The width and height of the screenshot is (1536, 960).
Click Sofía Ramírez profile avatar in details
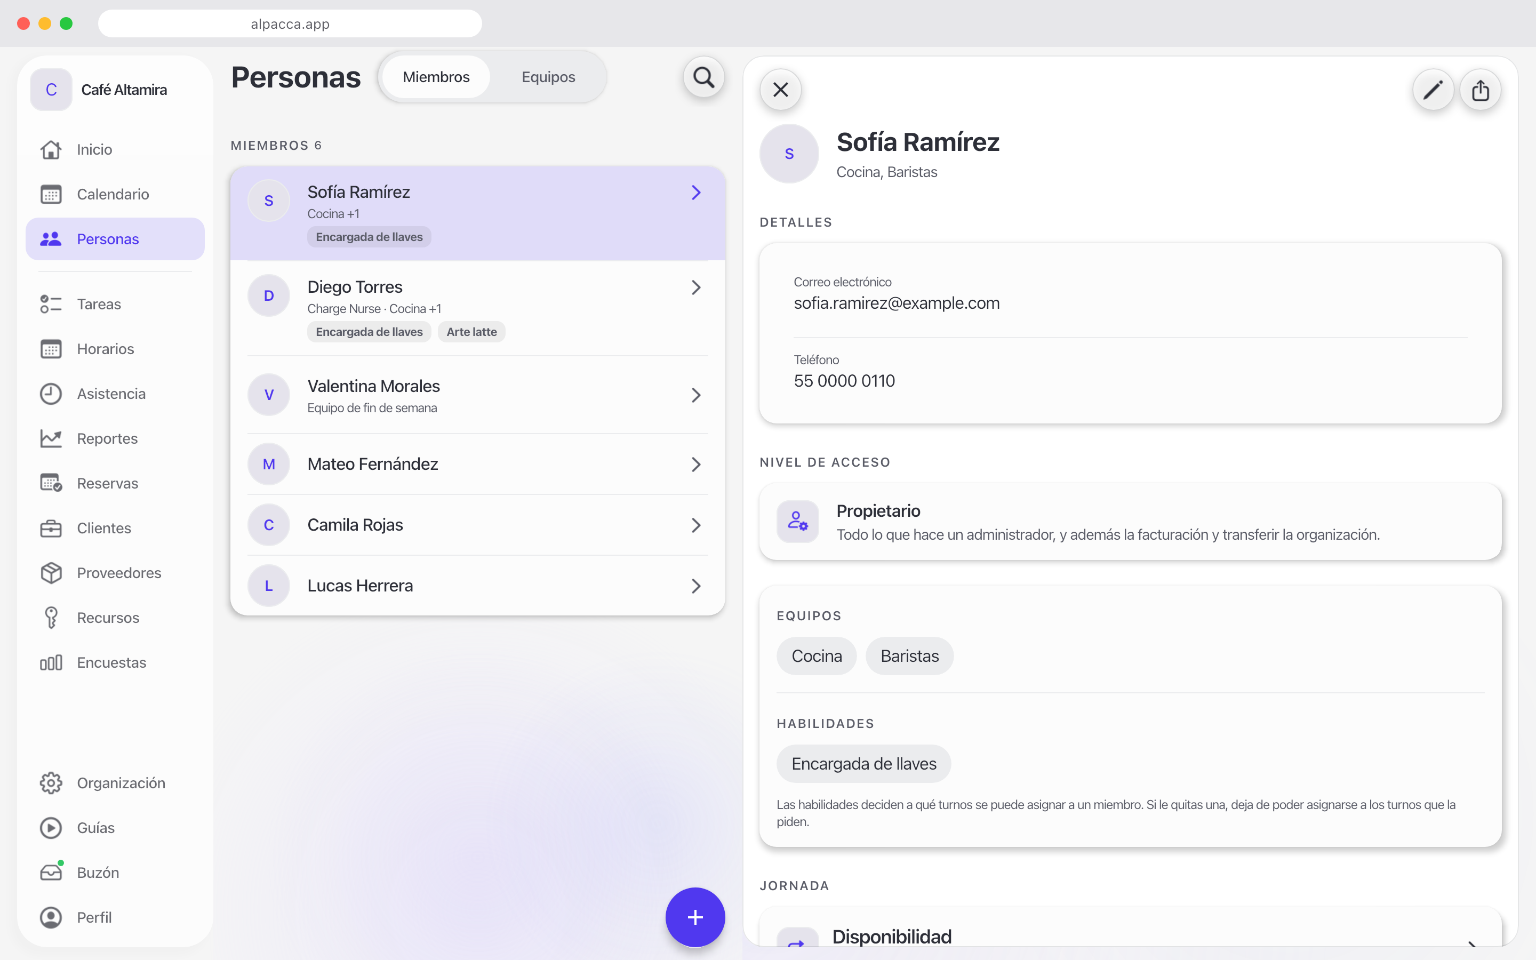[789, 154]
